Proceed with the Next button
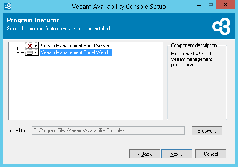238x167 pixels. coord(176,154)
